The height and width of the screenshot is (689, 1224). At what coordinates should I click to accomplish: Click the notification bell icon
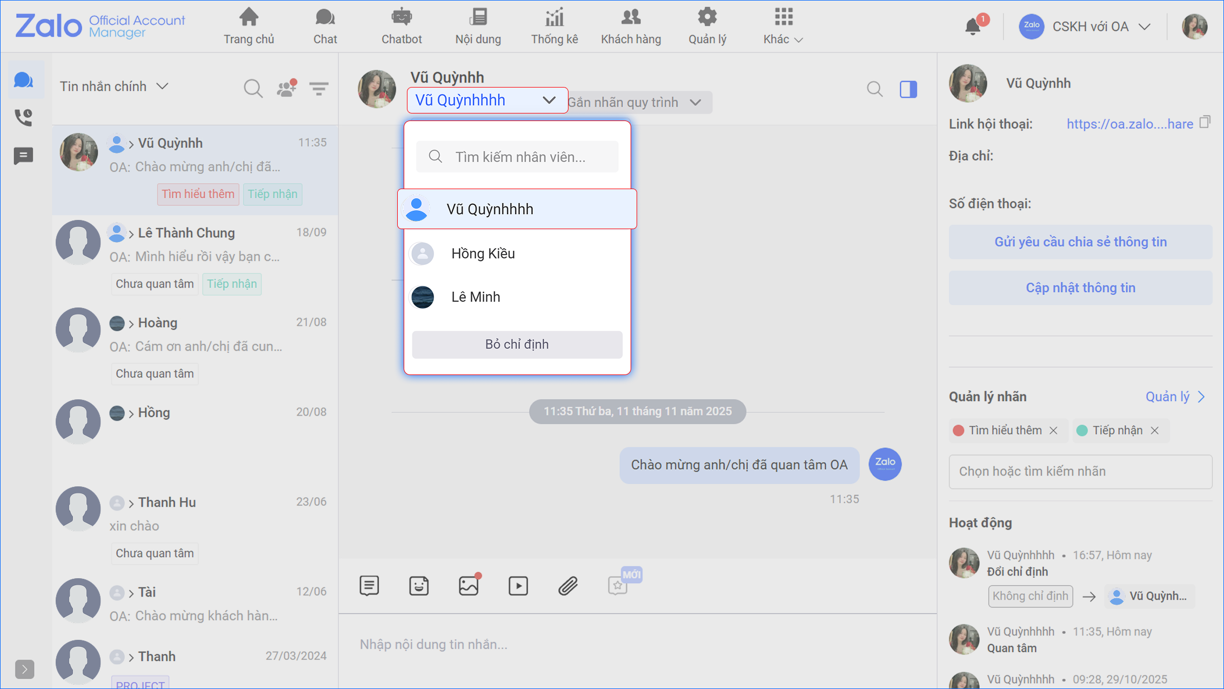coord(973,26)
